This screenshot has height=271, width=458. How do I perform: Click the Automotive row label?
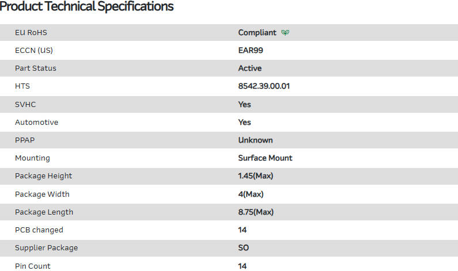36,123
